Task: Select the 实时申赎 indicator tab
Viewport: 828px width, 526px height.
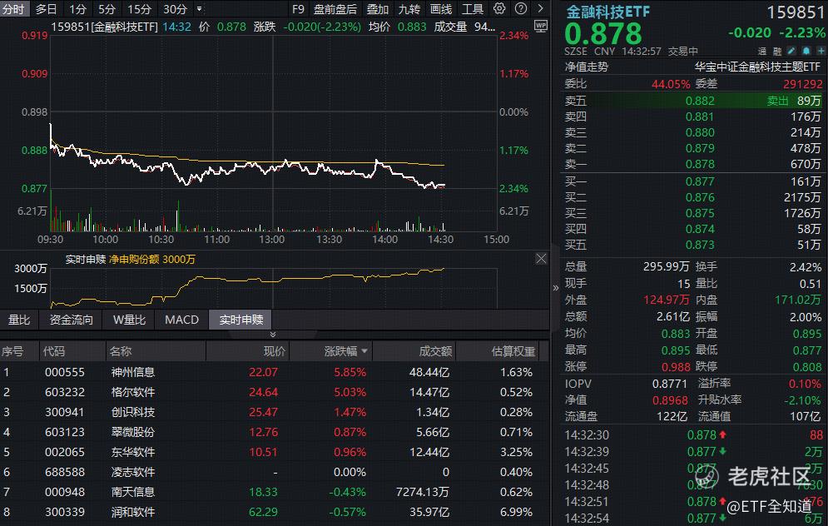Action: coord(241,320)
